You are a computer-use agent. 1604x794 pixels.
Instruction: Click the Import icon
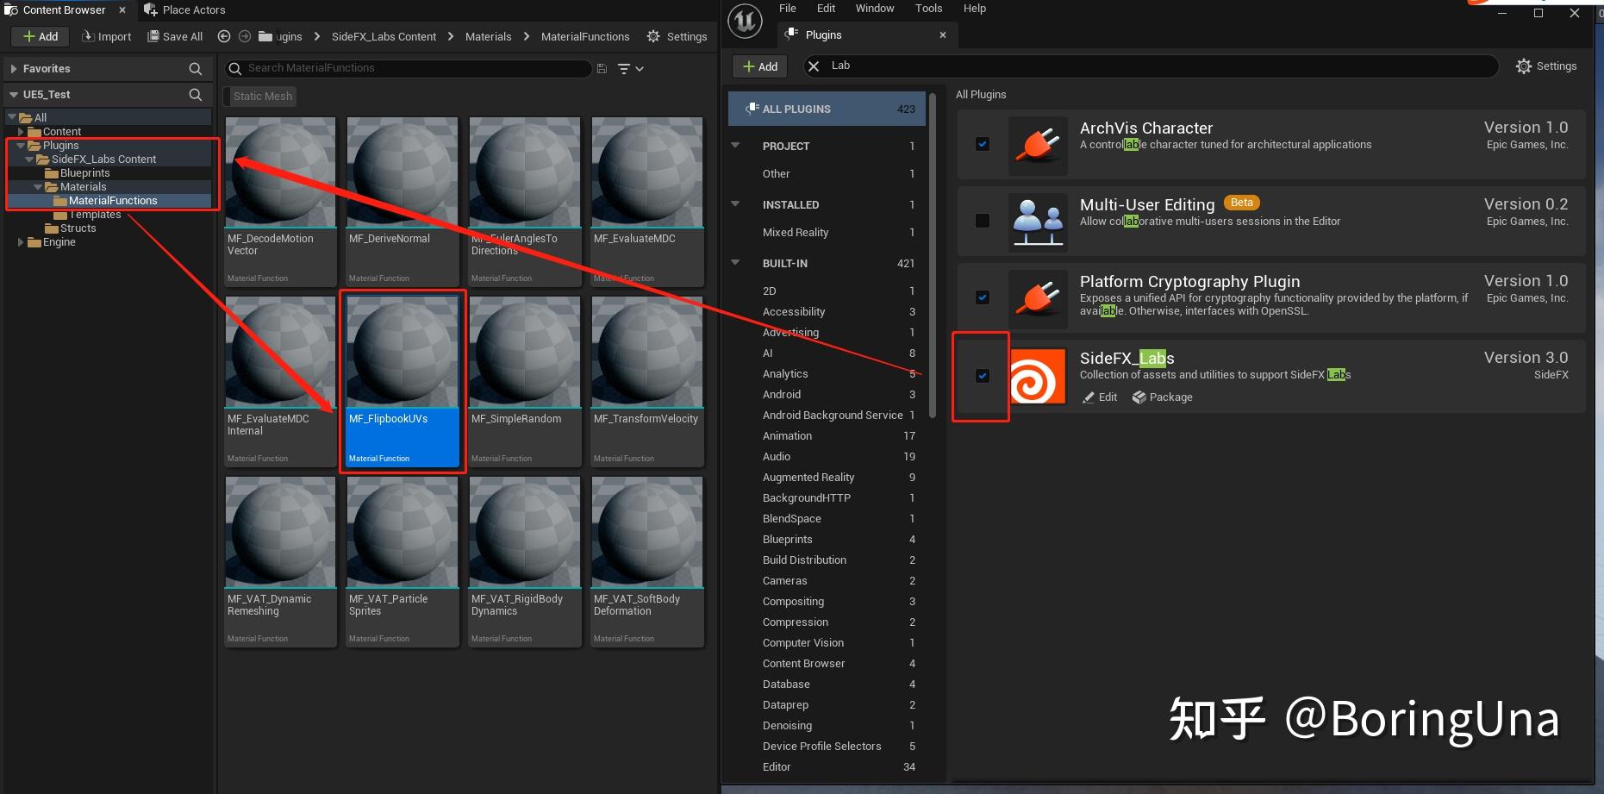click(x=87, y=36)
